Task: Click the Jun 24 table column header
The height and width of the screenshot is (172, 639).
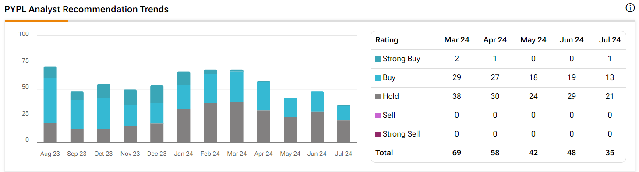Action: click(572, 40)
